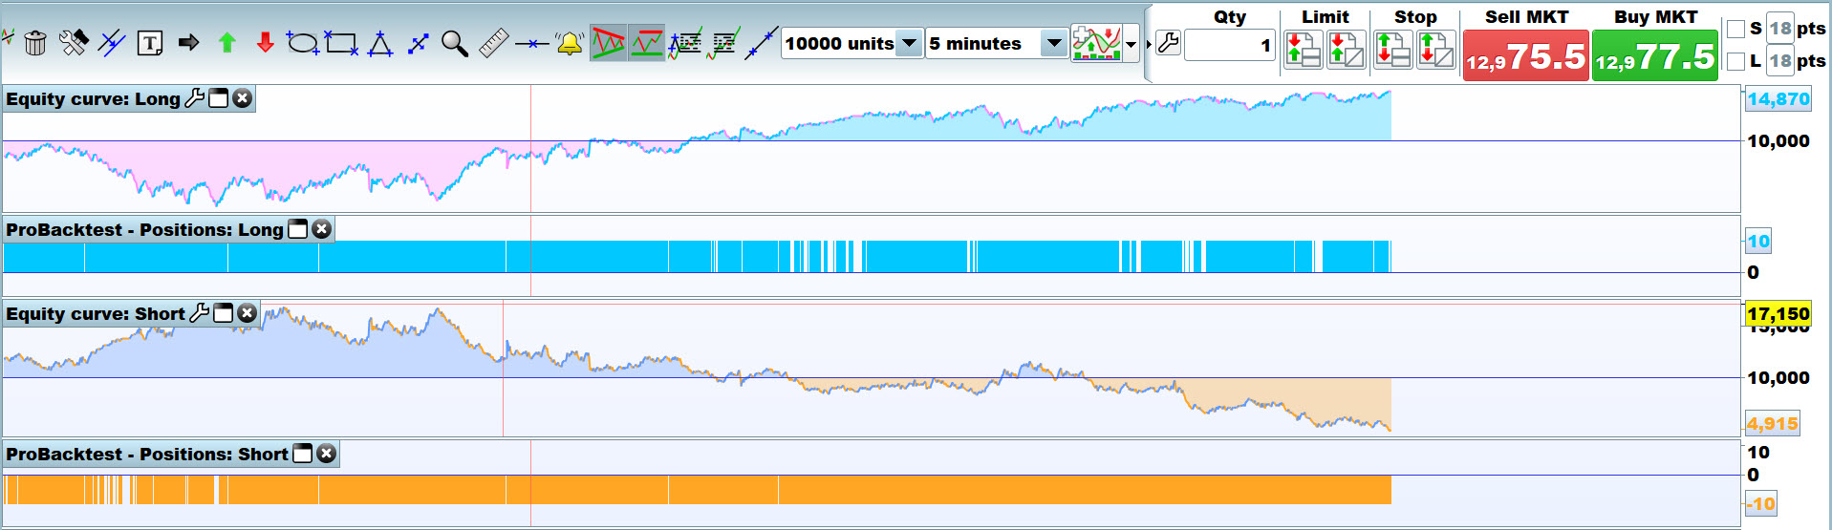The width and height of the screenshot is (1832, 530).
Task: Click the trash can delete-objects icon
Action: tap(35, 43)
